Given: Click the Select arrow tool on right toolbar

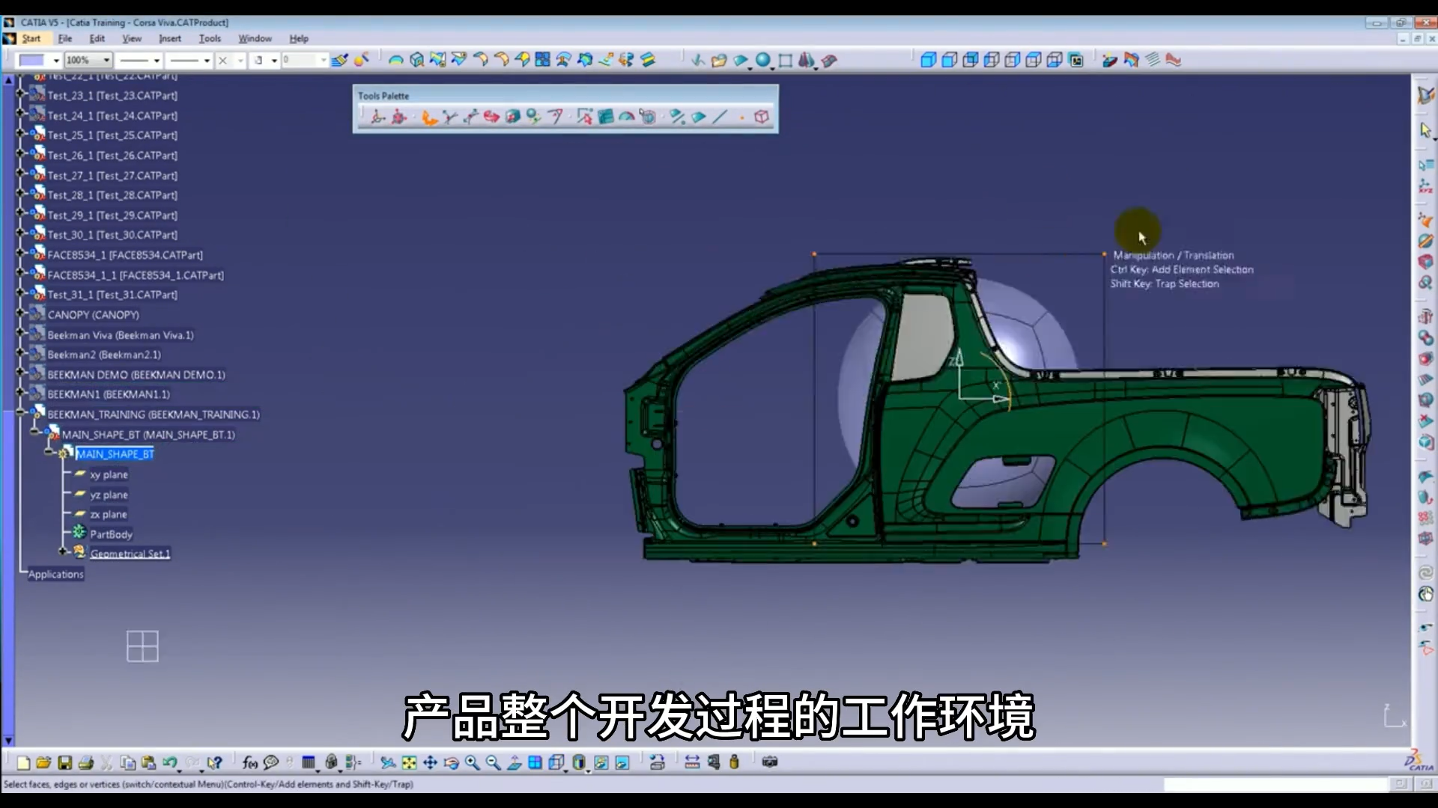Looking at the screenshot, I should point(1425,130).
